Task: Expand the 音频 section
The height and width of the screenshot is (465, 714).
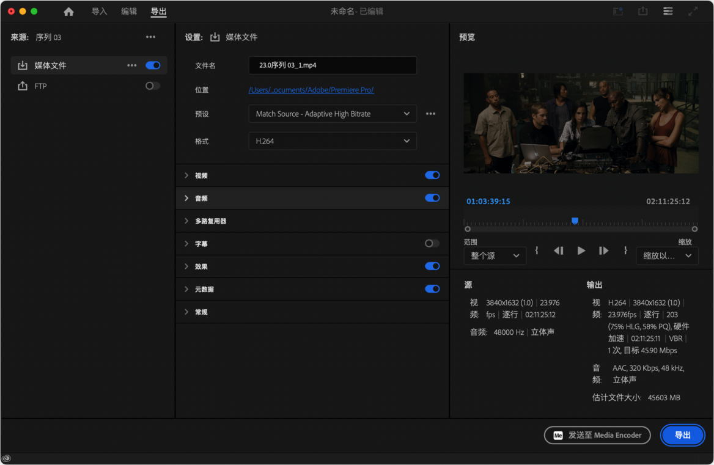Action: (x=186, y=198)
